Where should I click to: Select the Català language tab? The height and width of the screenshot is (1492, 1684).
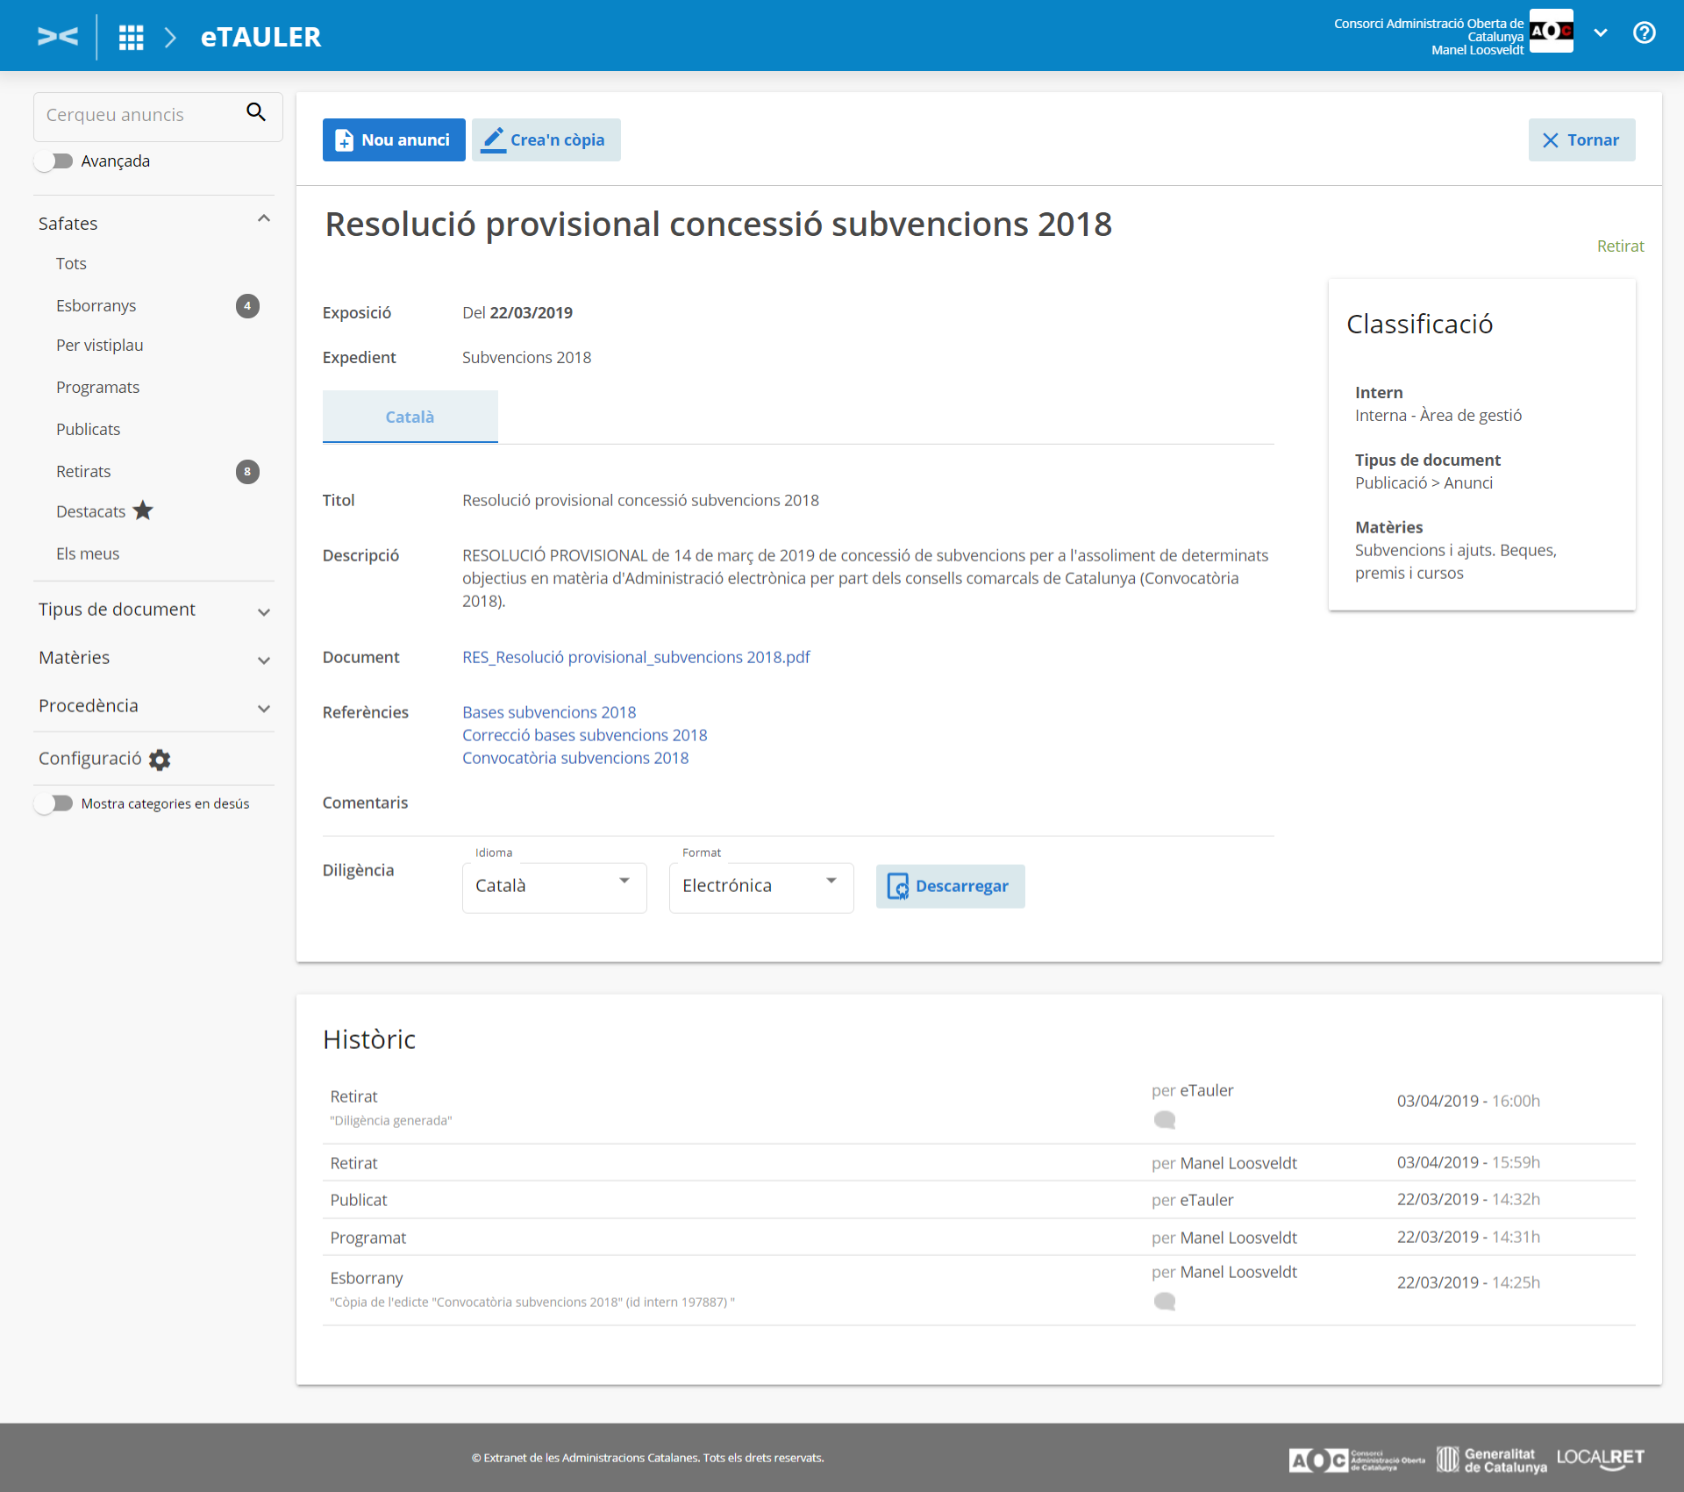click(x=410, y=418)
